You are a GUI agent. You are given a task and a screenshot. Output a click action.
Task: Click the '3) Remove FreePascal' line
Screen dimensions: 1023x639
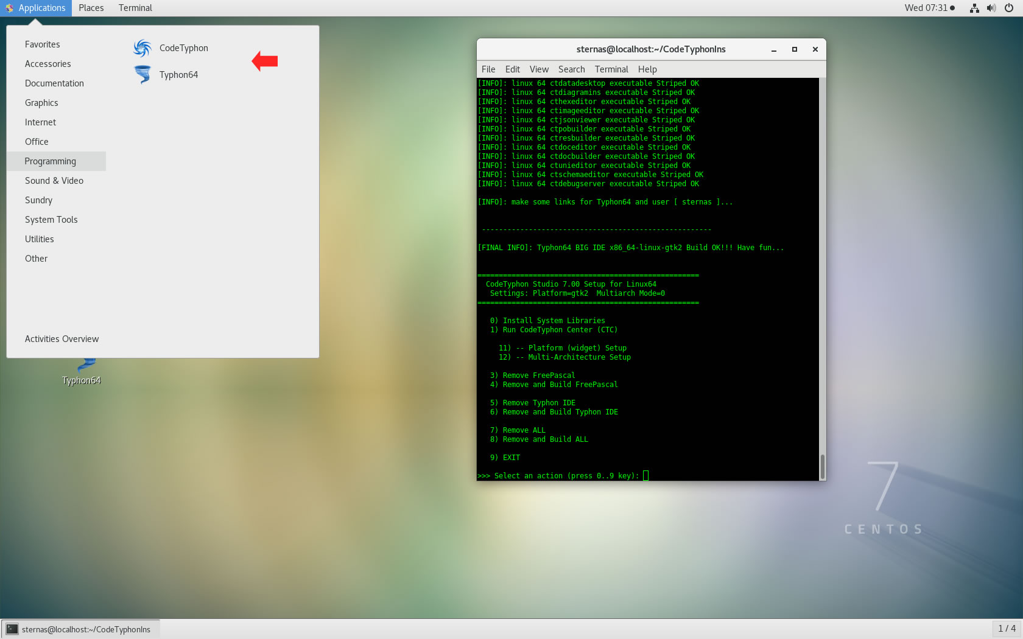tap(532, 375)
